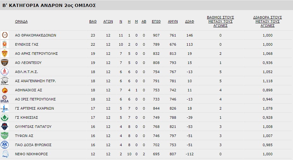
Task: Click the ΑΟ ΙΡΙΣ ΠΕΤΡΟΥΠΟΛΗΣ logo
Action: pyautogui.click(x=5, y=99)
